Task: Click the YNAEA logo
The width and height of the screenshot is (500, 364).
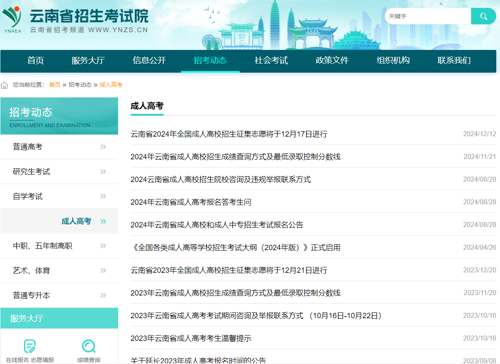Action: (12, 17)
